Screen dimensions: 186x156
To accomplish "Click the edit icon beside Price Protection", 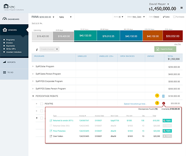I will point(51,131).
